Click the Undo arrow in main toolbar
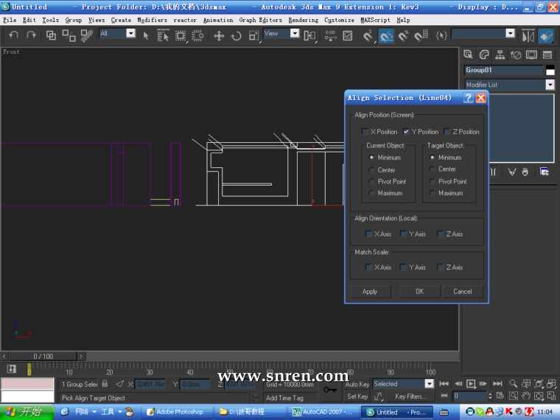This screenshot has width=560, height=420. coord(13,35)
